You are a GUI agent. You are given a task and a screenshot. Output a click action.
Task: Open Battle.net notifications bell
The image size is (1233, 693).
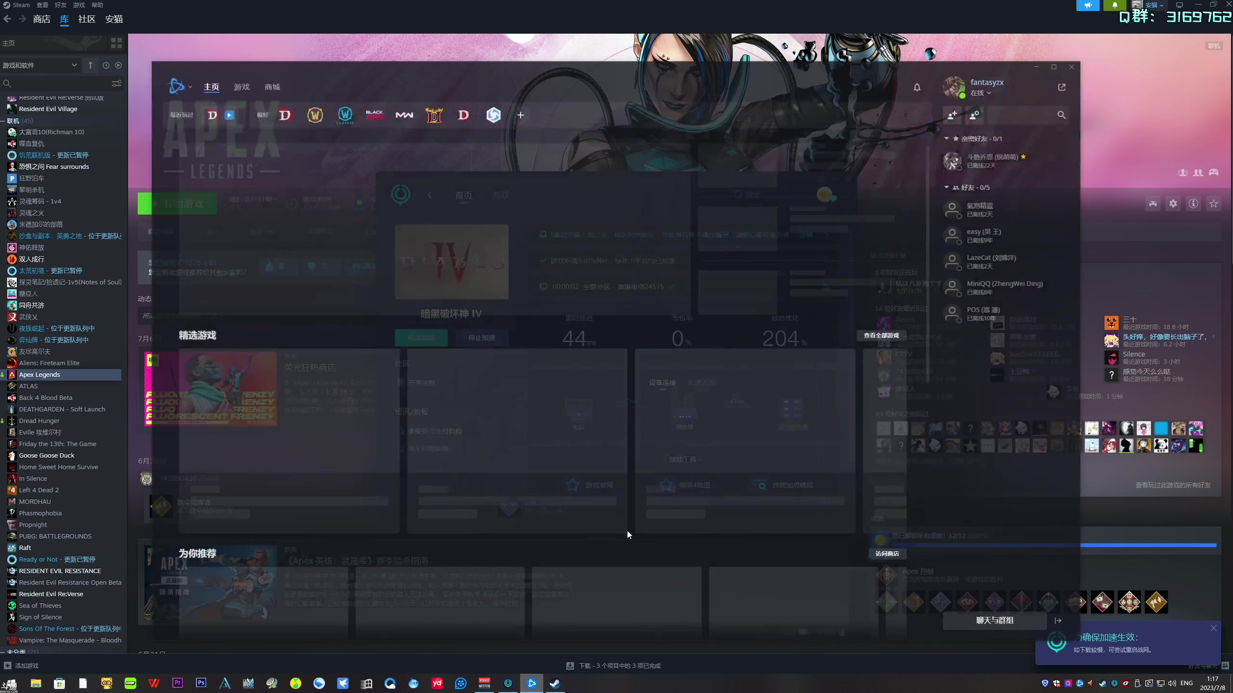tap(917, 87)
